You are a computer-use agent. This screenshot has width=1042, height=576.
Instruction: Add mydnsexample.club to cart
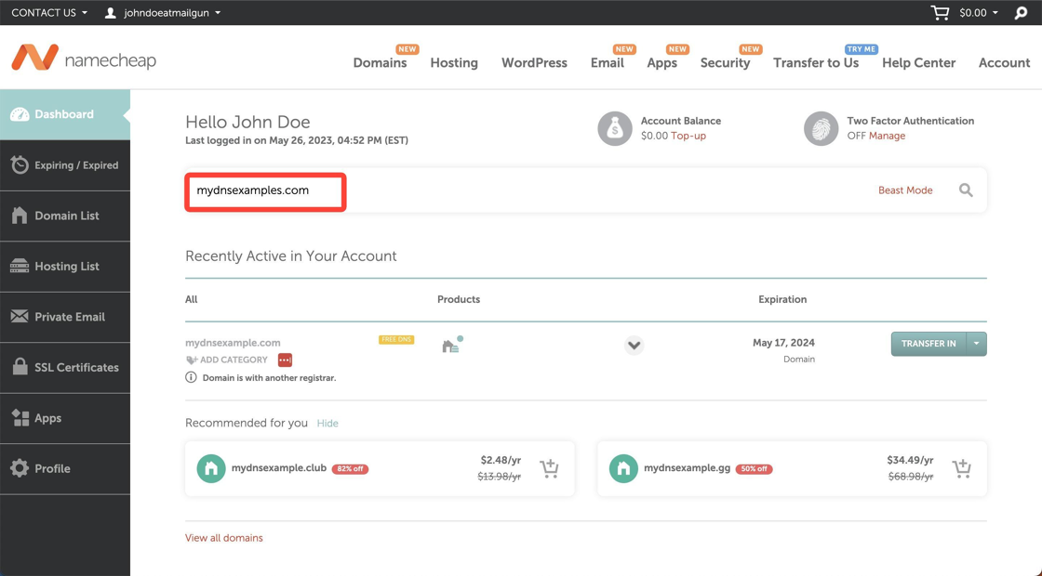tap(549, 468)
